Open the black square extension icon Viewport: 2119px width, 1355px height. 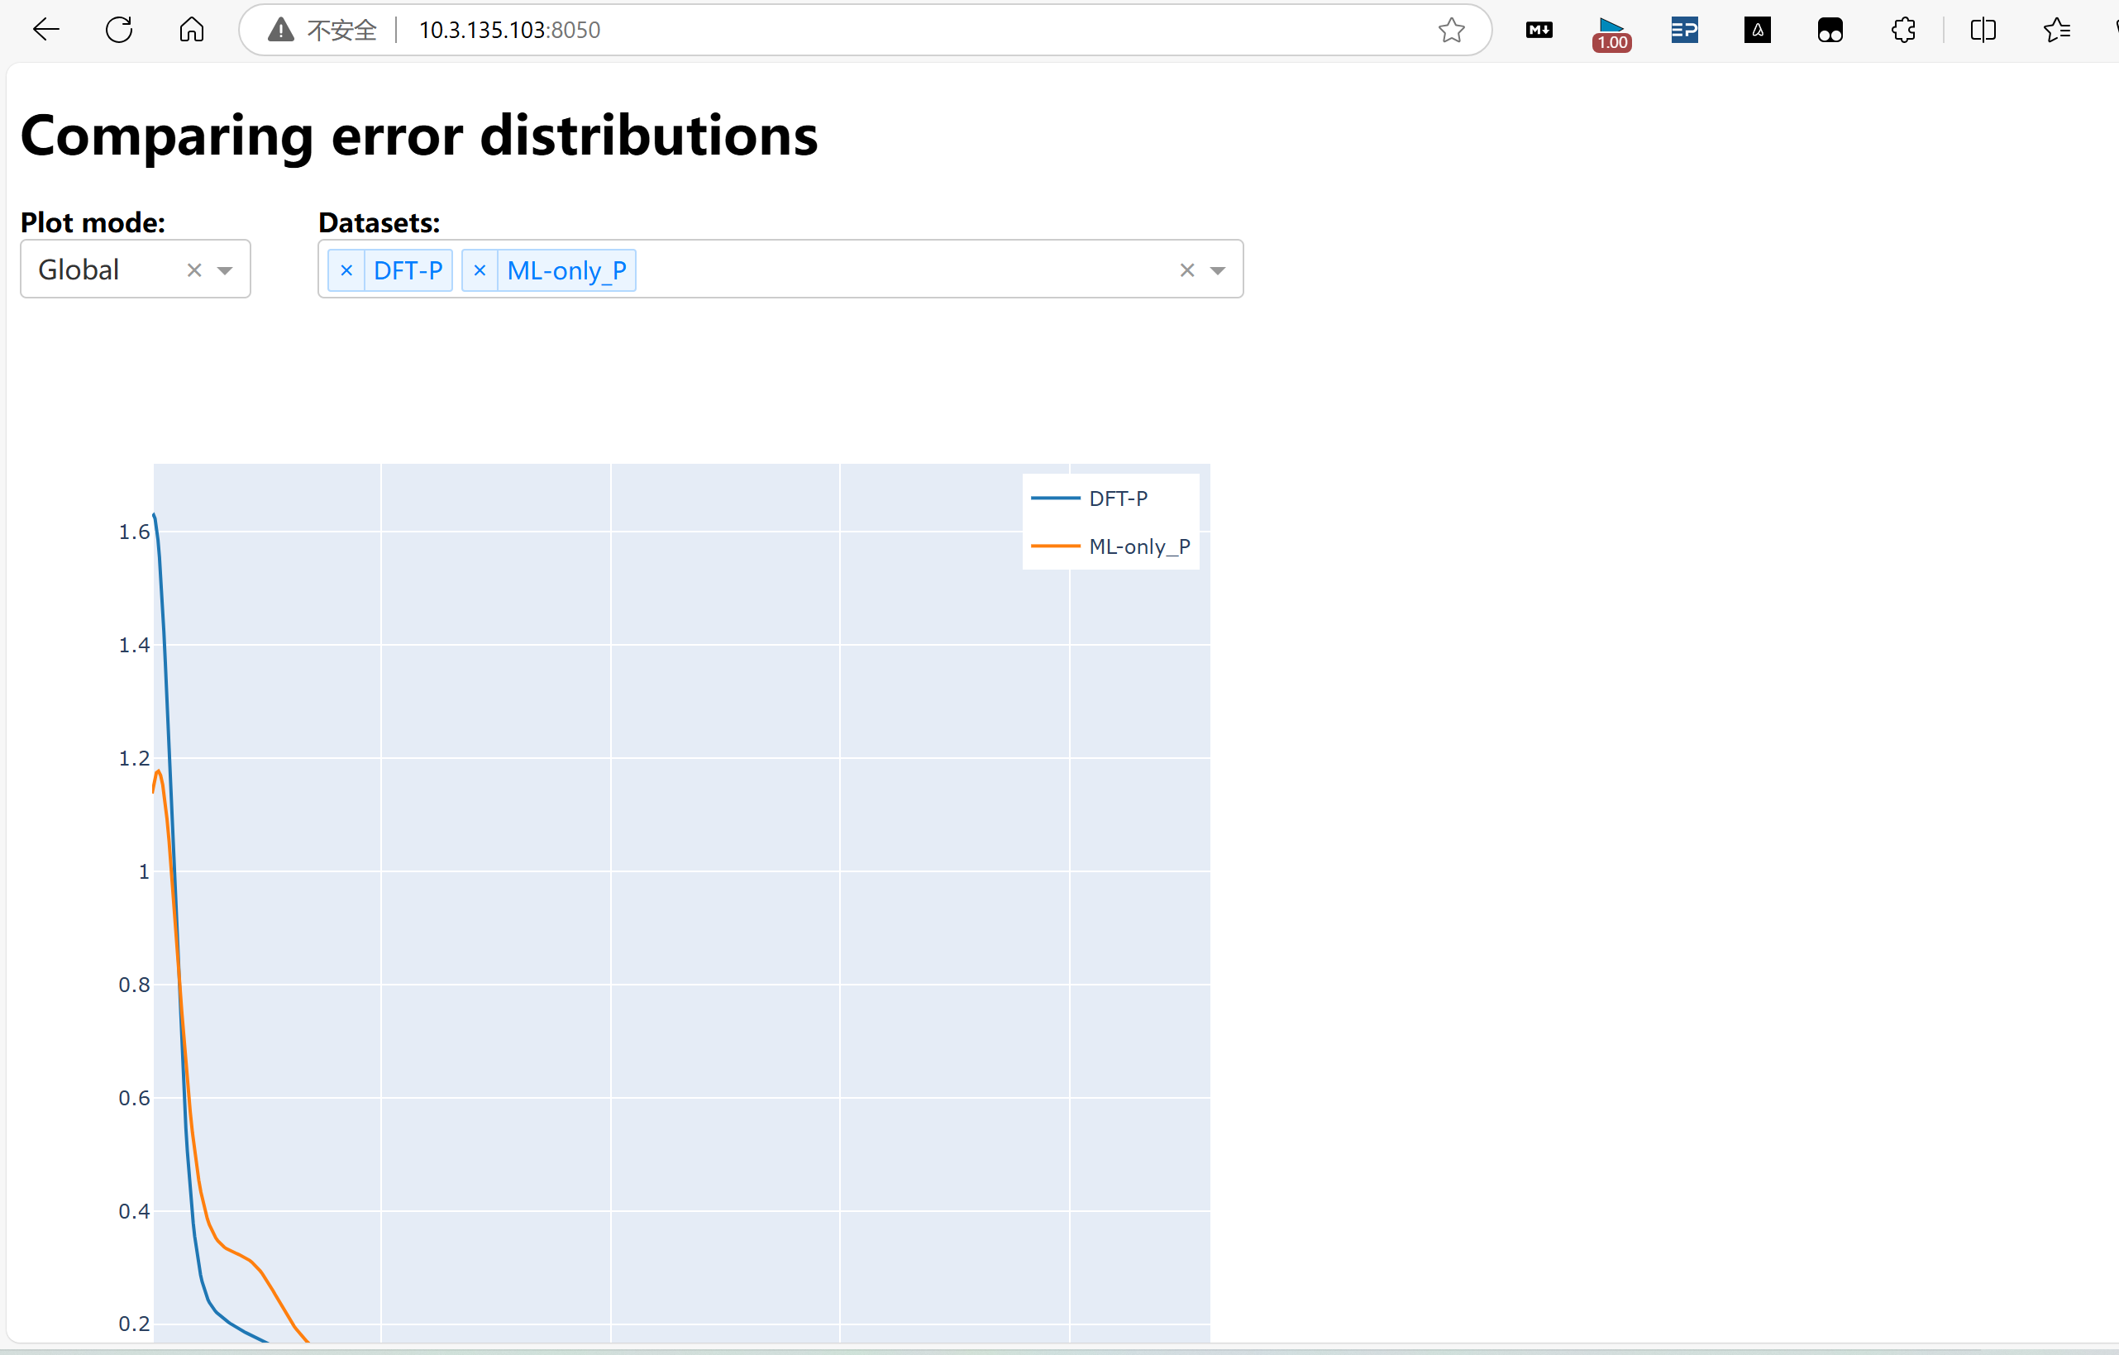pyautogui.click(x=1758, y=30)
